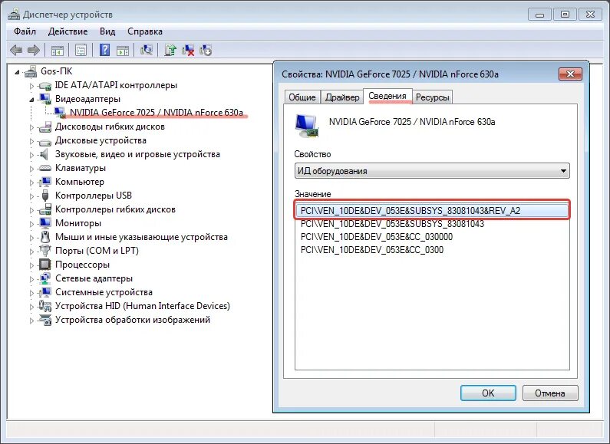
Task: Close the NVIDIA properties dialog
Action: 570,74
